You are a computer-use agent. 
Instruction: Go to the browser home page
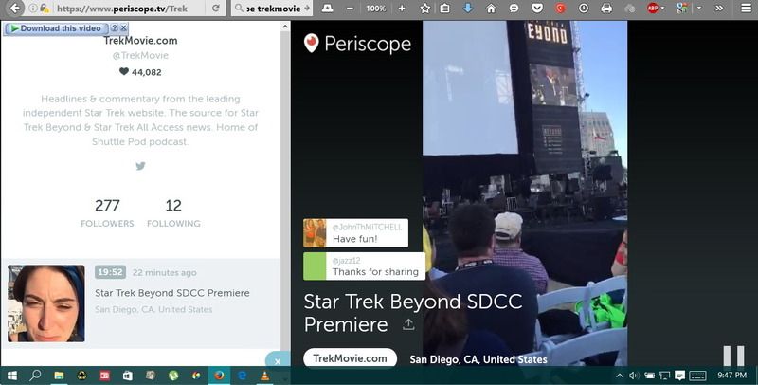pos(491,9)
